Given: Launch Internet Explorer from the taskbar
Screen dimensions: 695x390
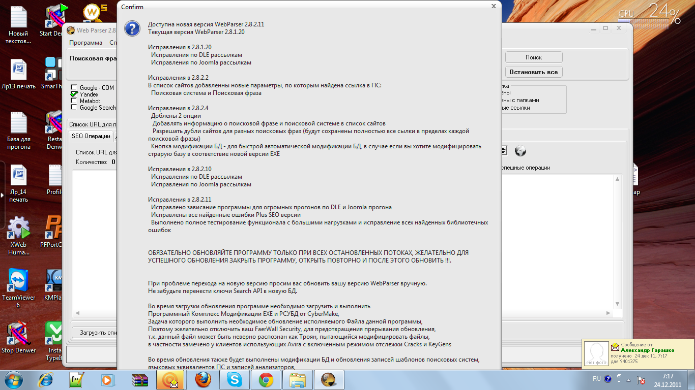Looking at the screenshot, I should (46, 379).
